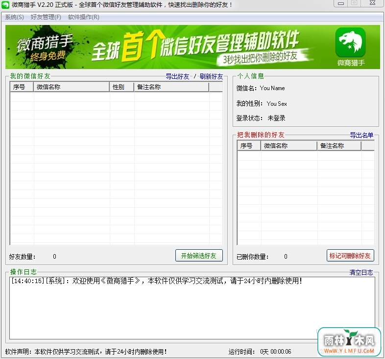This screenshot has height=359, width=385.
Task: Click the 刷新好友 link
Action: [x=211, y=76]
